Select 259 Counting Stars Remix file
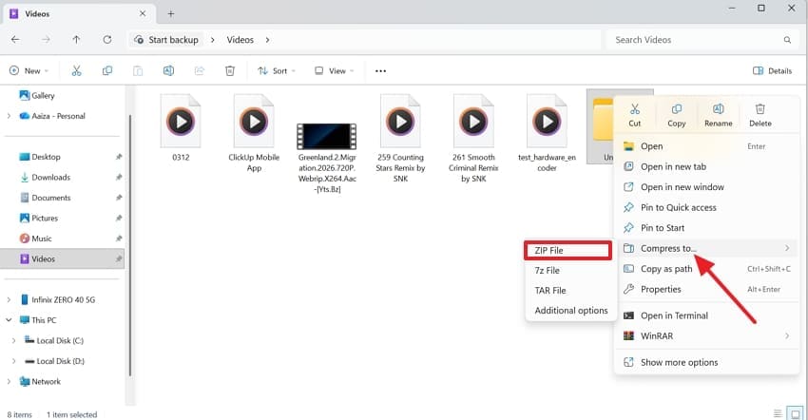This screenshot has width=808, height=420. (400, 138)
